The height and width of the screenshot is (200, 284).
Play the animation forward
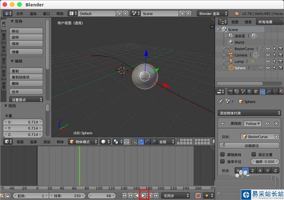coord(143,196)
